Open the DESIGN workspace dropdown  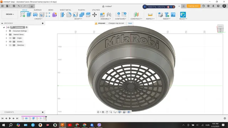(10, 14)
